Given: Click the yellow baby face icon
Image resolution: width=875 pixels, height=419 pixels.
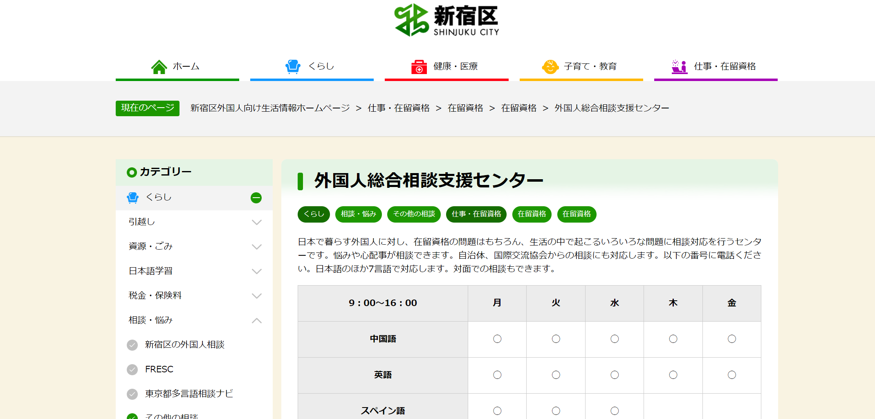Looking at the screenshot, I should 550,67.
